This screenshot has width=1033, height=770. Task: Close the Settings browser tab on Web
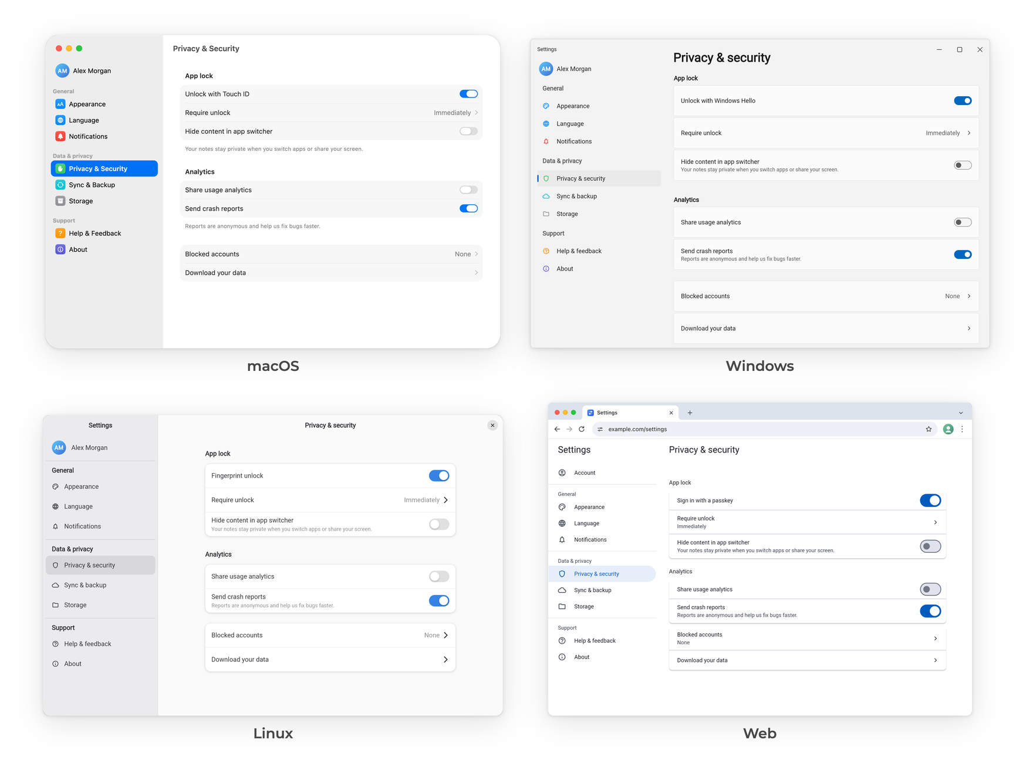tap(671, 413)
